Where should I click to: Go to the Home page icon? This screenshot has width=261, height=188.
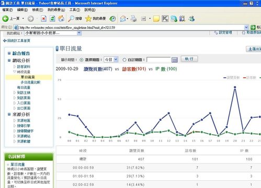point(61,18)
